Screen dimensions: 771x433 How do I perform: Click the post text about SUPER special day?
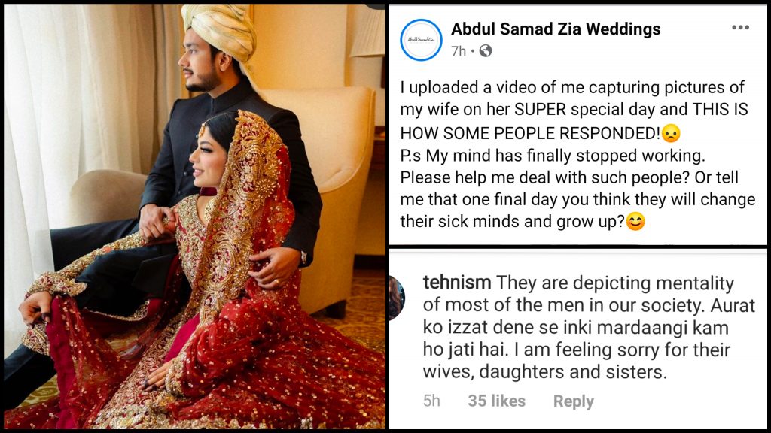pyautogui.click(x=577, y=154)
